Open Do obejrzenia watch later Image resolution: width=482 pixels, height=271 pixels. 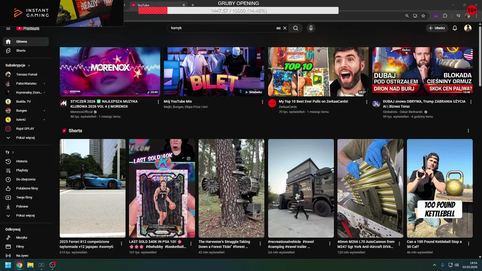click(x=26, y=179)
